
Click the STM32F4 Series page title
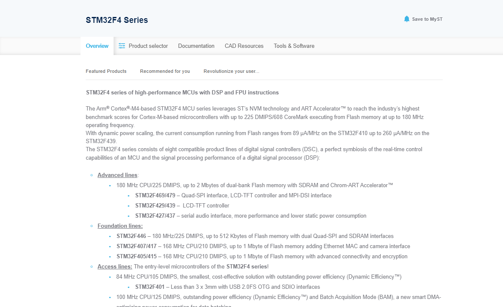pos(117,20)
